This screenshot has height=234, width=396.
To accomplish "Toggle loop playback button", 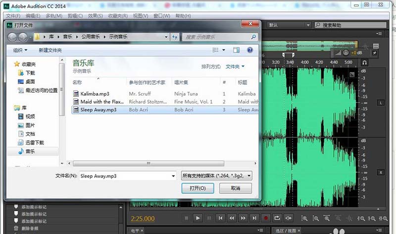I will point(277,218).
